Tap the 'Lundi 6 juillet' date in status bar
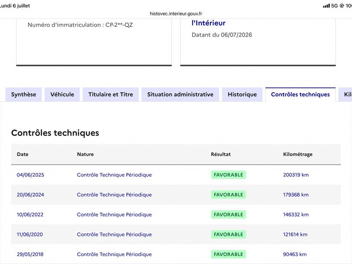Image resolution: width=352 pixels, height=264 pixels. pyautogui.click(x=15, y=6)
